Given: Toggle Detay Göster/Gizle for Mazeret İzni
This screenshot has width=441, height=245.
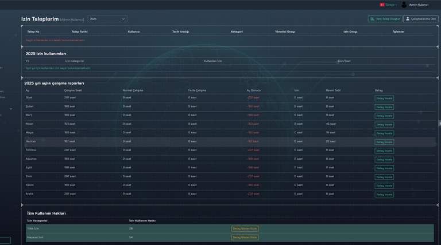Looking at the screenshot, I should click(x=245, y=238).
